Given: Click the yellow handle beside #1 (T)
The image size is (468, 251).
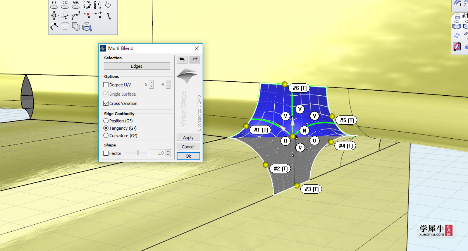Looking at the screenshot, I should (x=246, y=126).
